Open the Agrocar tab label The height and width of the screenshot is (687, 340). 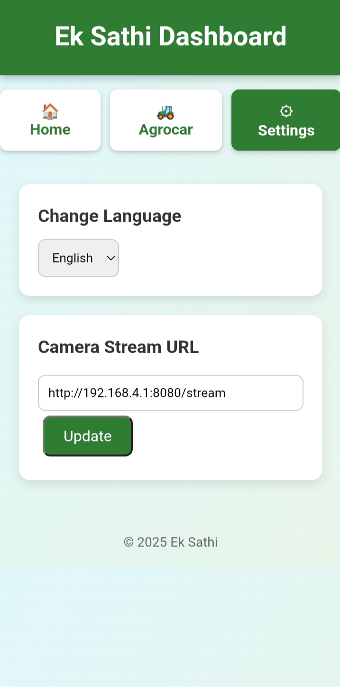tap(165, 130)
